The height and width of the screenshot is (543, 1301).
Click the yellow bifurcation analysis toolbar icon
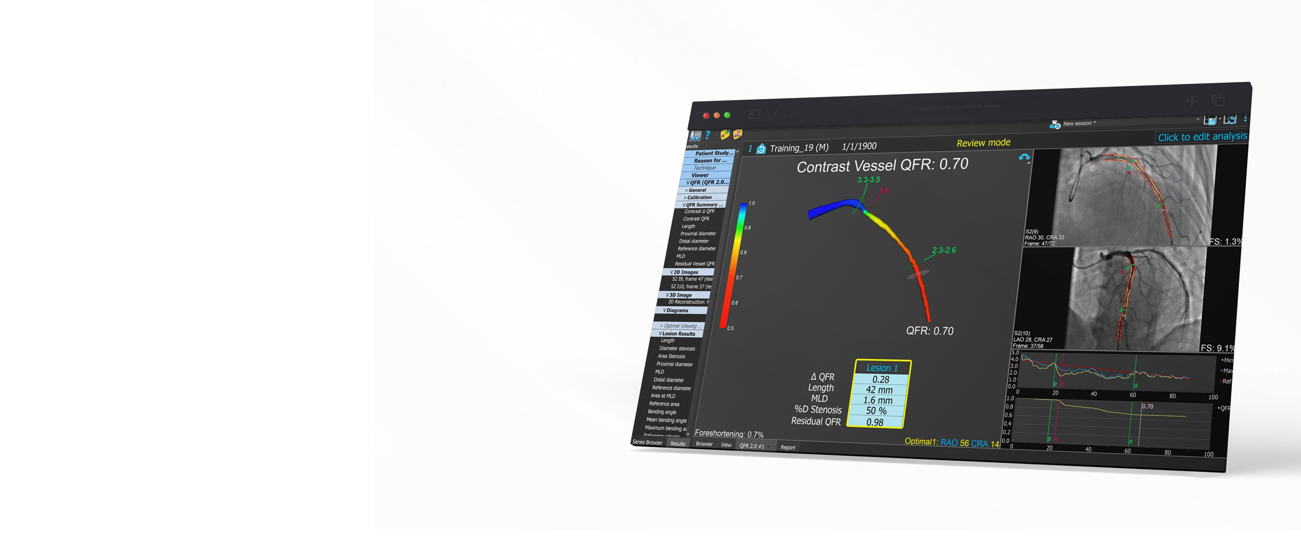pyautogui.click(x=738, y=134)
